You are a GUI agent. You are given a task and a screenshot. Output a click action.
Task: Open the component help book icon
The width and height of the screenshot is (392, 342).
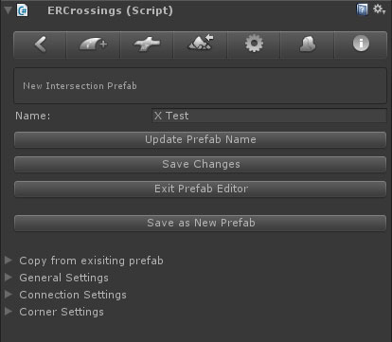click(362, 9)
